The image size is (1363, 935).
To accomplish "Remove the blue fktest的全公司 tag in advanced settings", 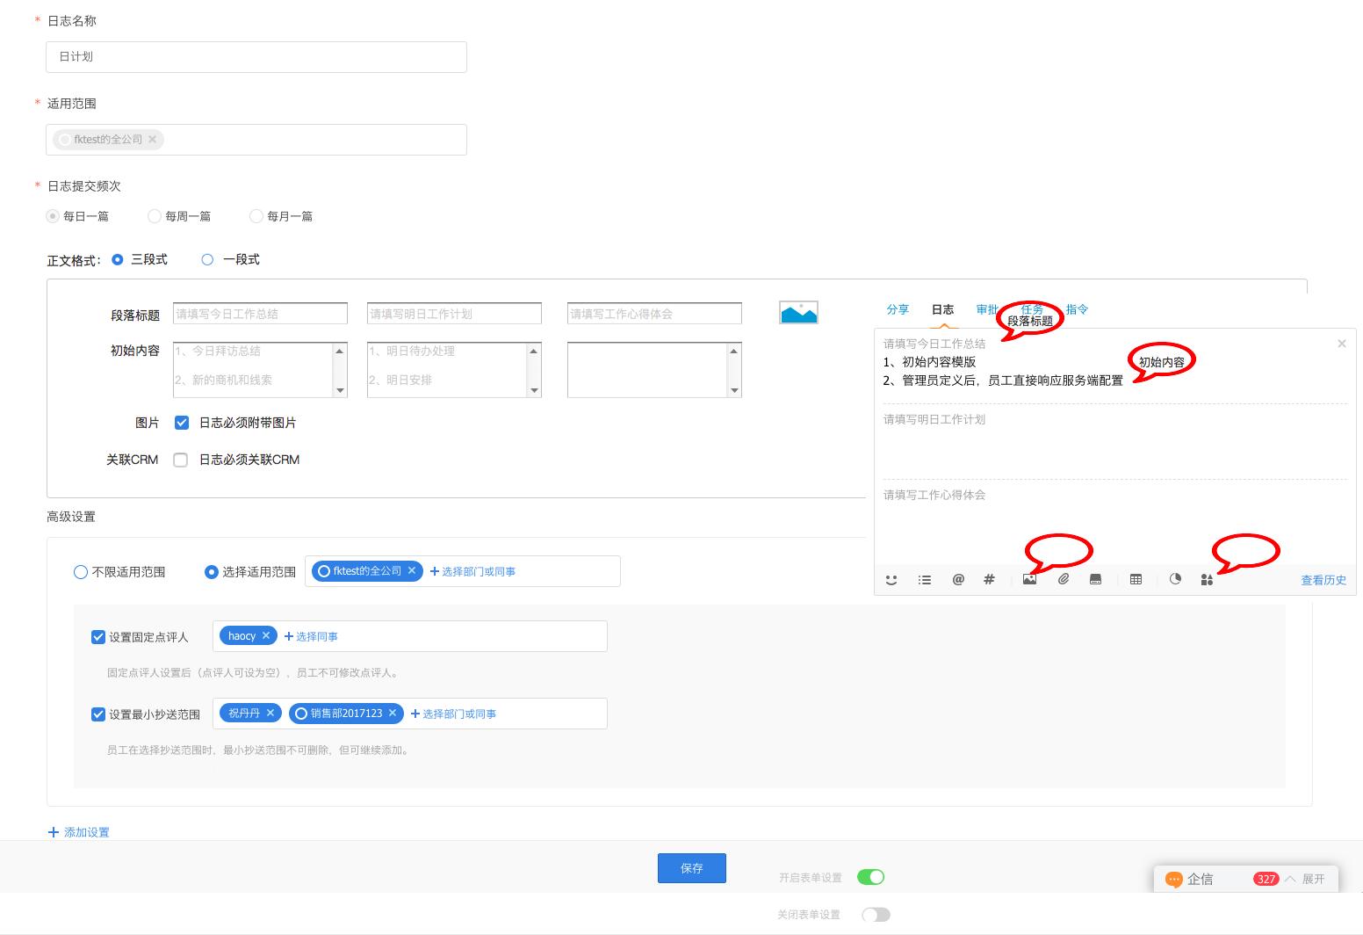I will [x=412, y=571].
